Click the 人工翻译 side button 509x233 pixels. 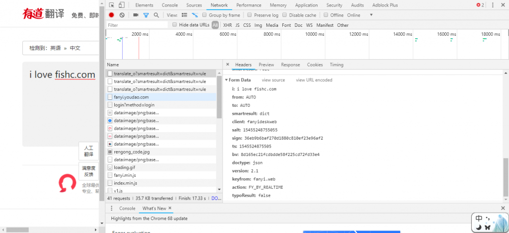click(88, 151)
